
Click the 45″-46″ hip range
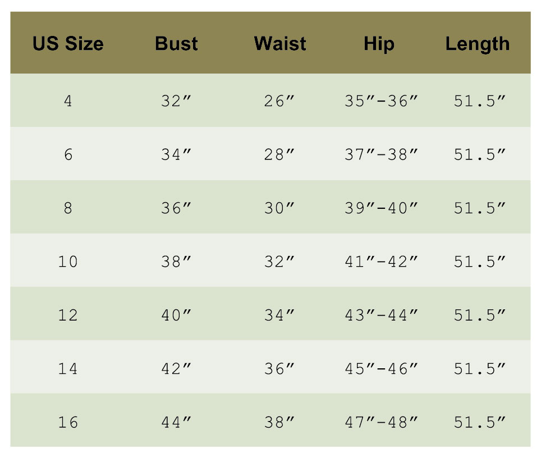382,369
